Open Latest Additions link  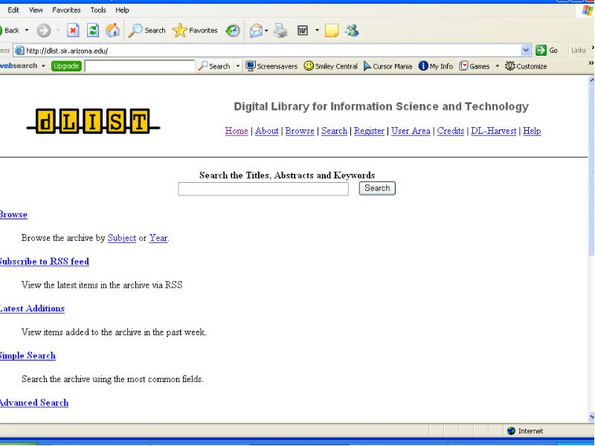[32, 308]
